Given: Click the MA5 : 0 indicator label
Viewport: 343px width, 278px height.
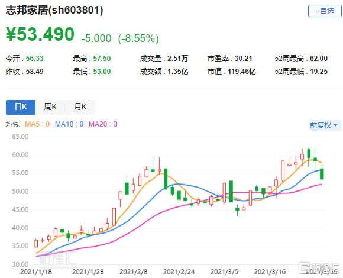Looking at the screenshot, I should click(x=37, y=124).
